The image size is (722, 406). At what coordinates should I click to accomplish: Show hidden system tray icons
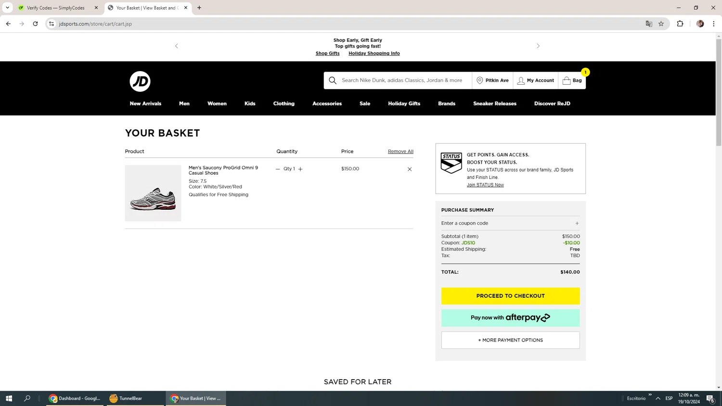pos(658,398)
